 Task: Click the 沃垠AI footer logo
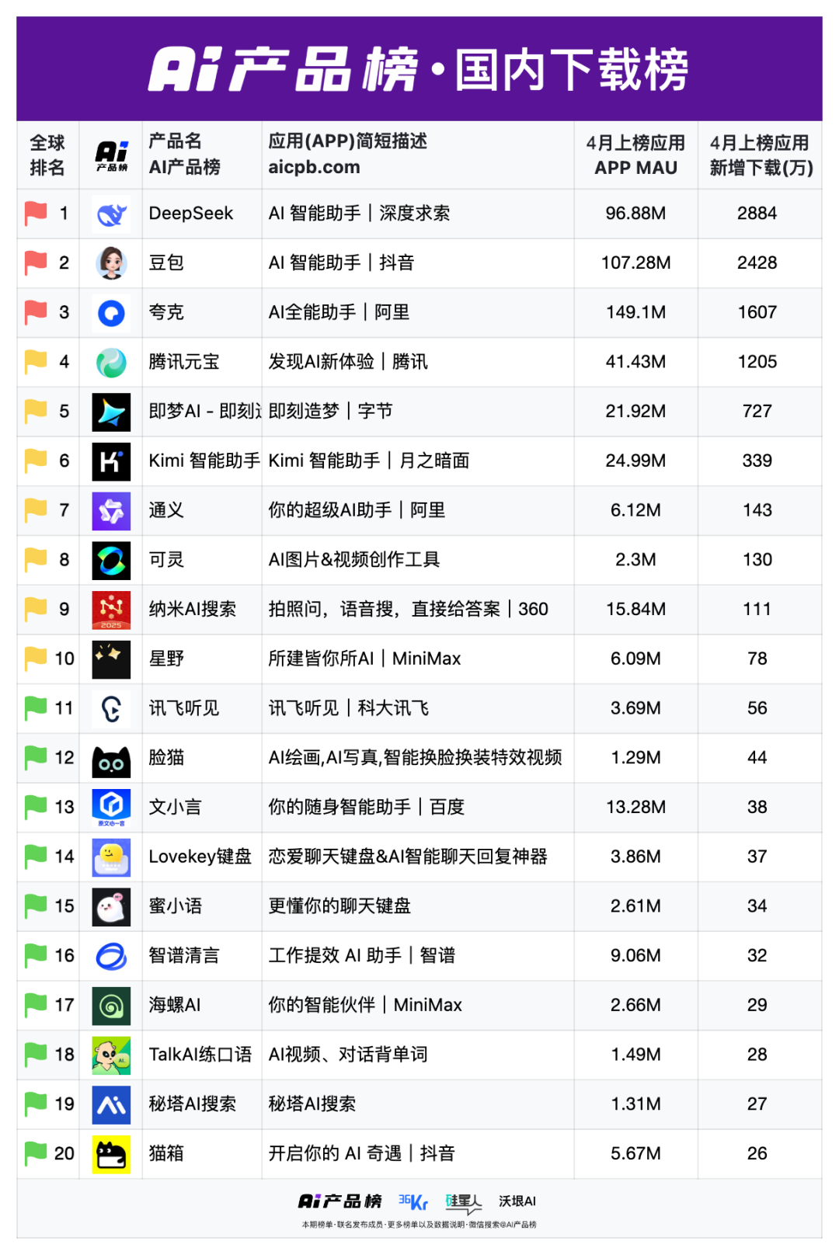click(x=517, y=1201)
